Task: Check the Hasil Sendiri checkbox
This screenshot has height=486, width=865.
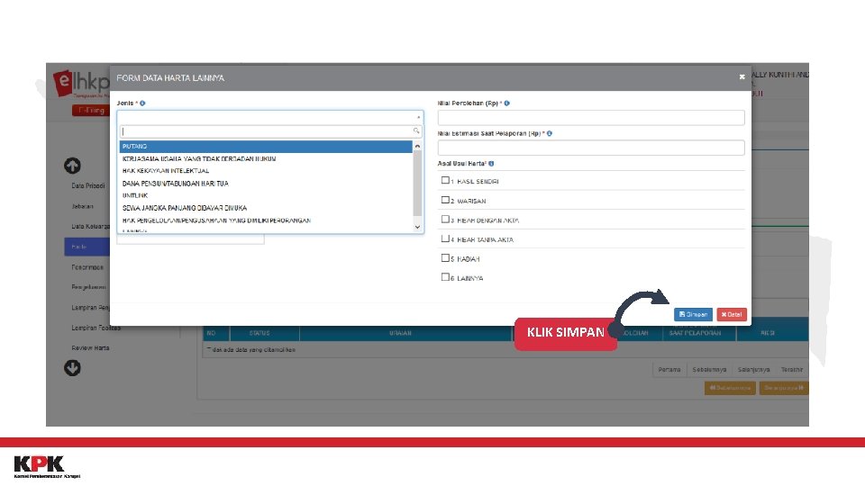Action: click(445, 180)
